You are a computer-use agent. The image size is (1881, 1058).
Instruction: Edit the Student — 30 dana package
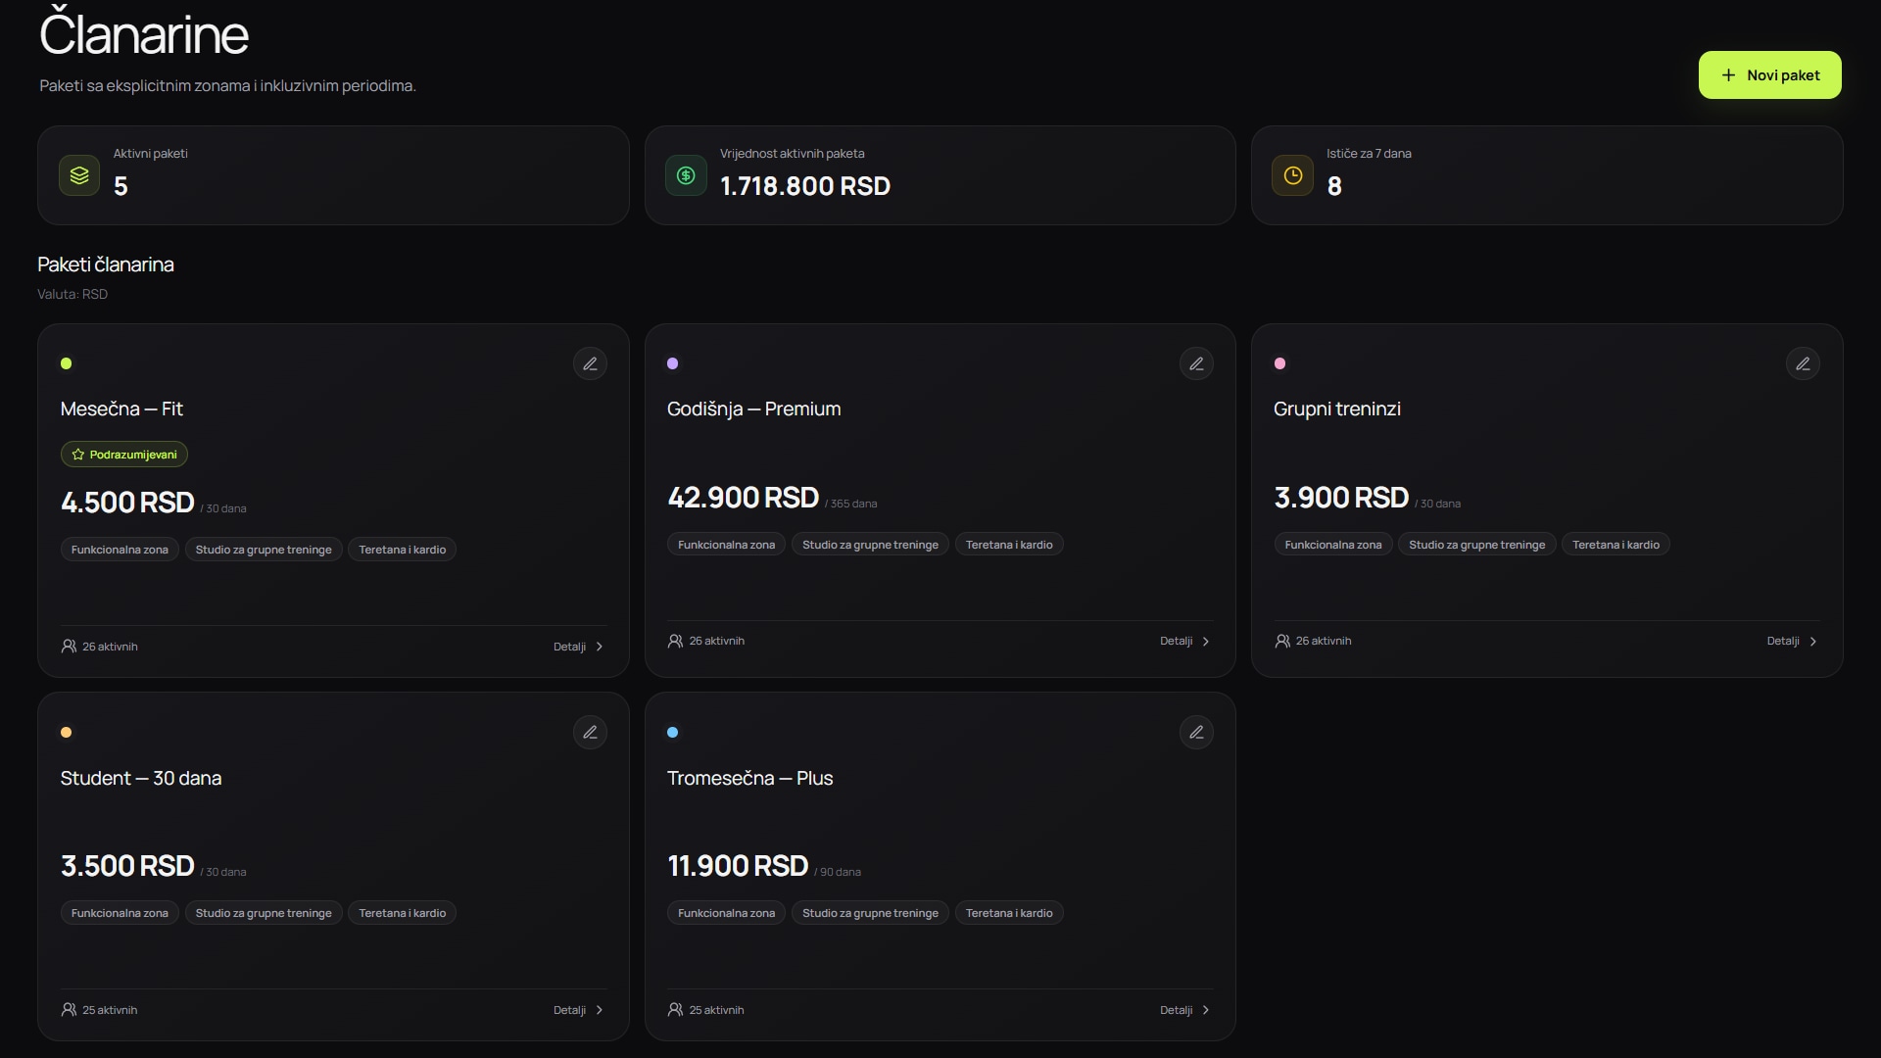click(590, 733)
